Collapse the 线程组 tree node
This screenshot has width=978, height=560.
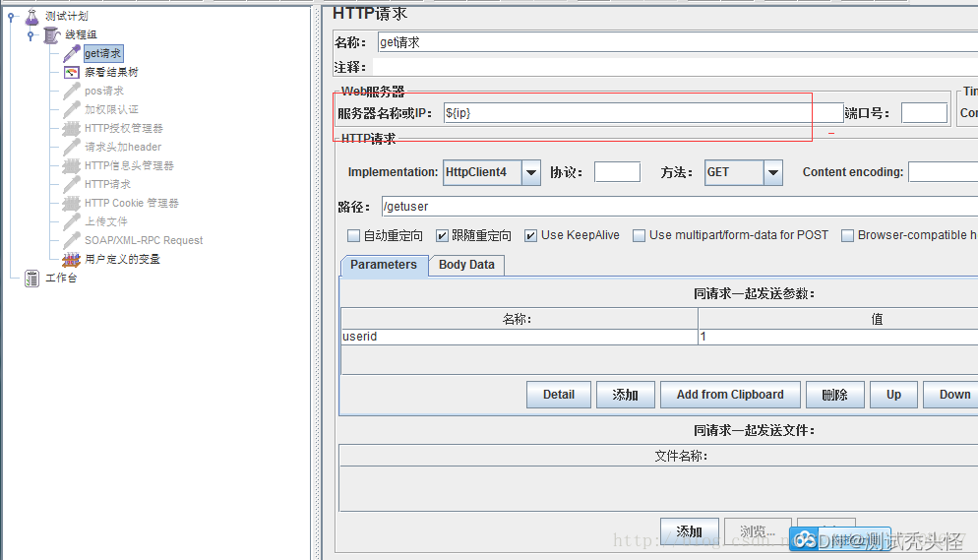(31, 36)
